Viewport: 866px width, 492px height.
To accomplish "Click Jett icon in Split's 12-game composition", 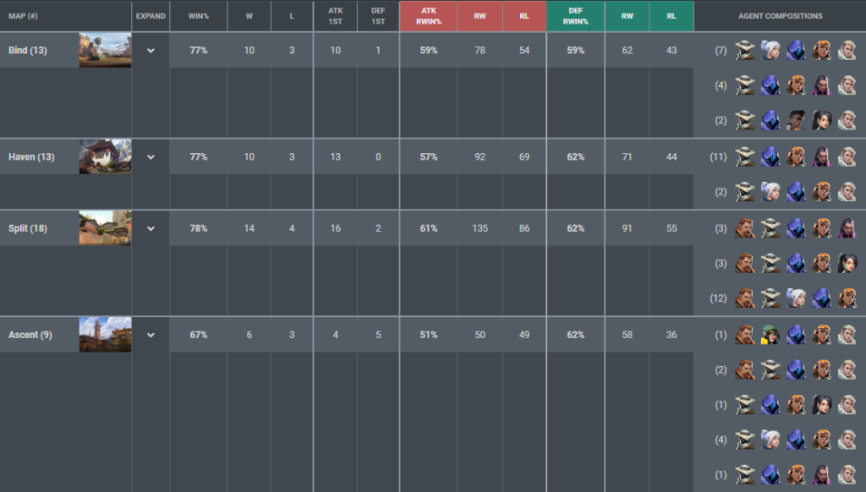I will tap(795, 298).
